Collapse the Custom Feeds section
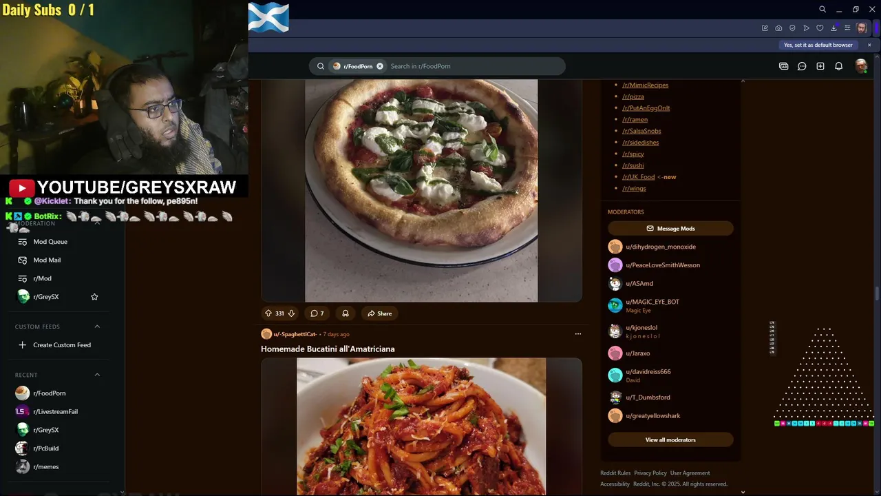Image resolution: width=881 pixels, height=496 pixels. click(x=97, y=327)
